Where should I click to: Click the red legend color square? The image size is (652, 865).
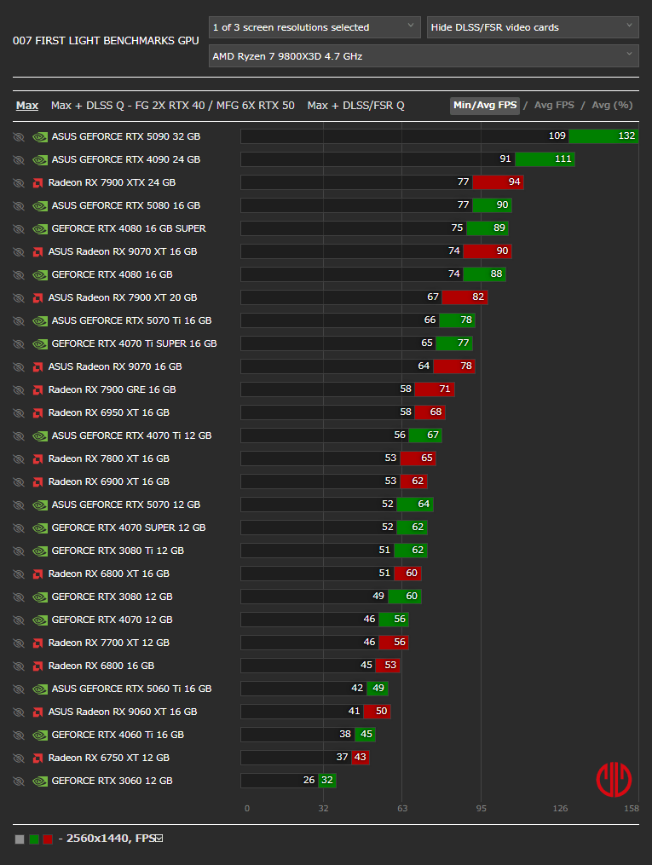(x=48, y=839)
